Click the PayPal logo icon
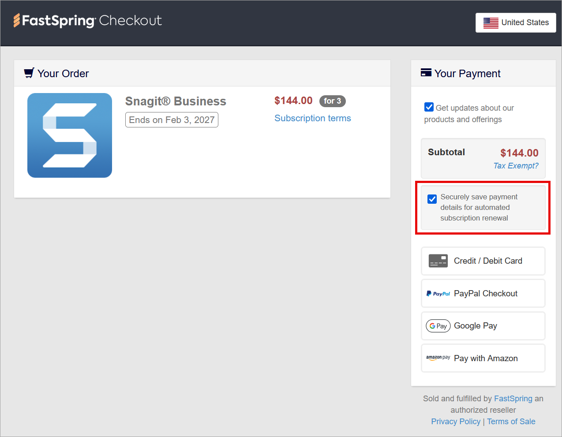This screenshot has height=437, width=562. 438,294
